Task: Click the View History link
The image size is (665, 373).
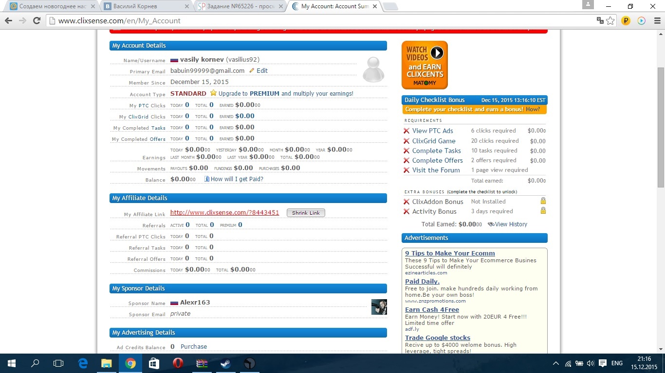Action: [511, 224]
